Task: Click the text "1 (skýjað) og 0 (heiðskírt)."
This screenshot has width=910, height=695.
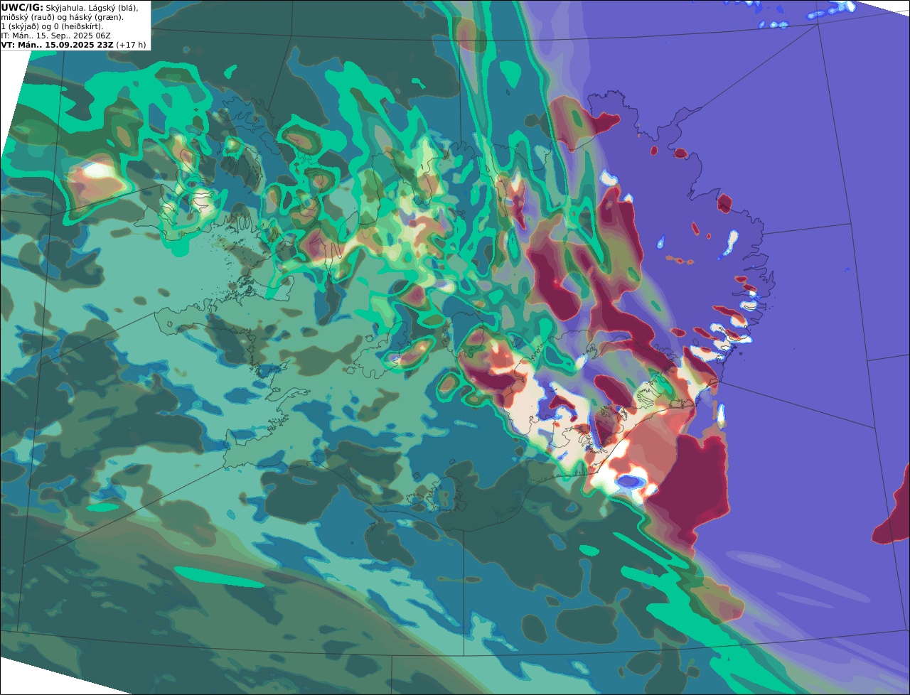Action: (x=52, y=26)
